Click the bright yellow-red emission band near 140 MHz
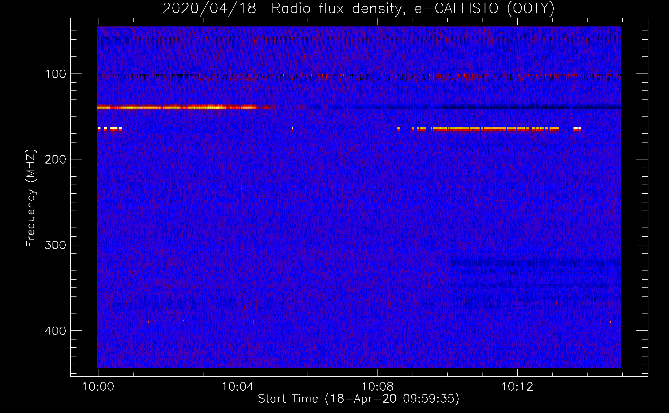 [x=186, y=107]
